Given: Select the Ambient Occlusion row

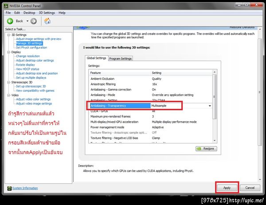Looking at the screenshot, I should click(x=151, y=79).
